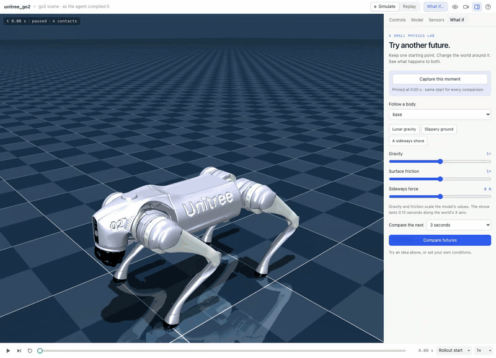Click the 'Try another future.' heading
This screenshot has height=358, width=496.
tap(419, 45)
